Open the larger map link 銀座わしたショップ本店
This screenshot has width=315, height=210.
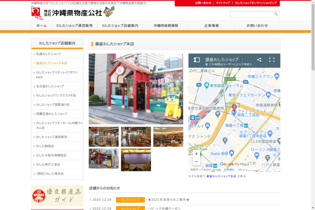221,176
